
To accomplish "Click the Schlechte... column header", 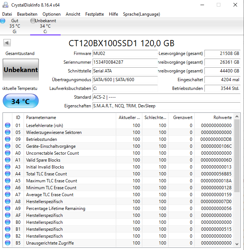I will click(155, 118).
